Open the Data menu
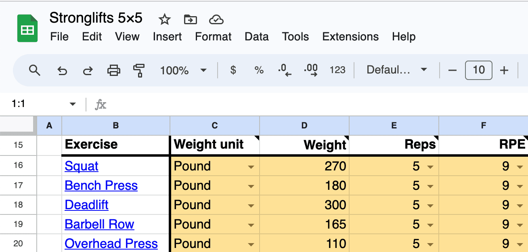 (257, 37)
